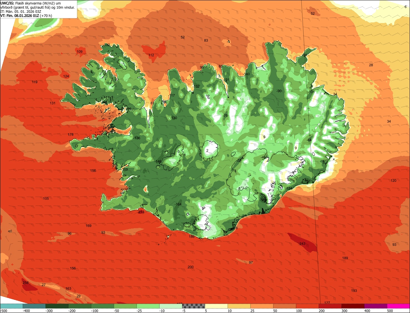Click the flux value 243 southeast of Iceland
The image size is (410, 313).
click(x=302, y=244)
